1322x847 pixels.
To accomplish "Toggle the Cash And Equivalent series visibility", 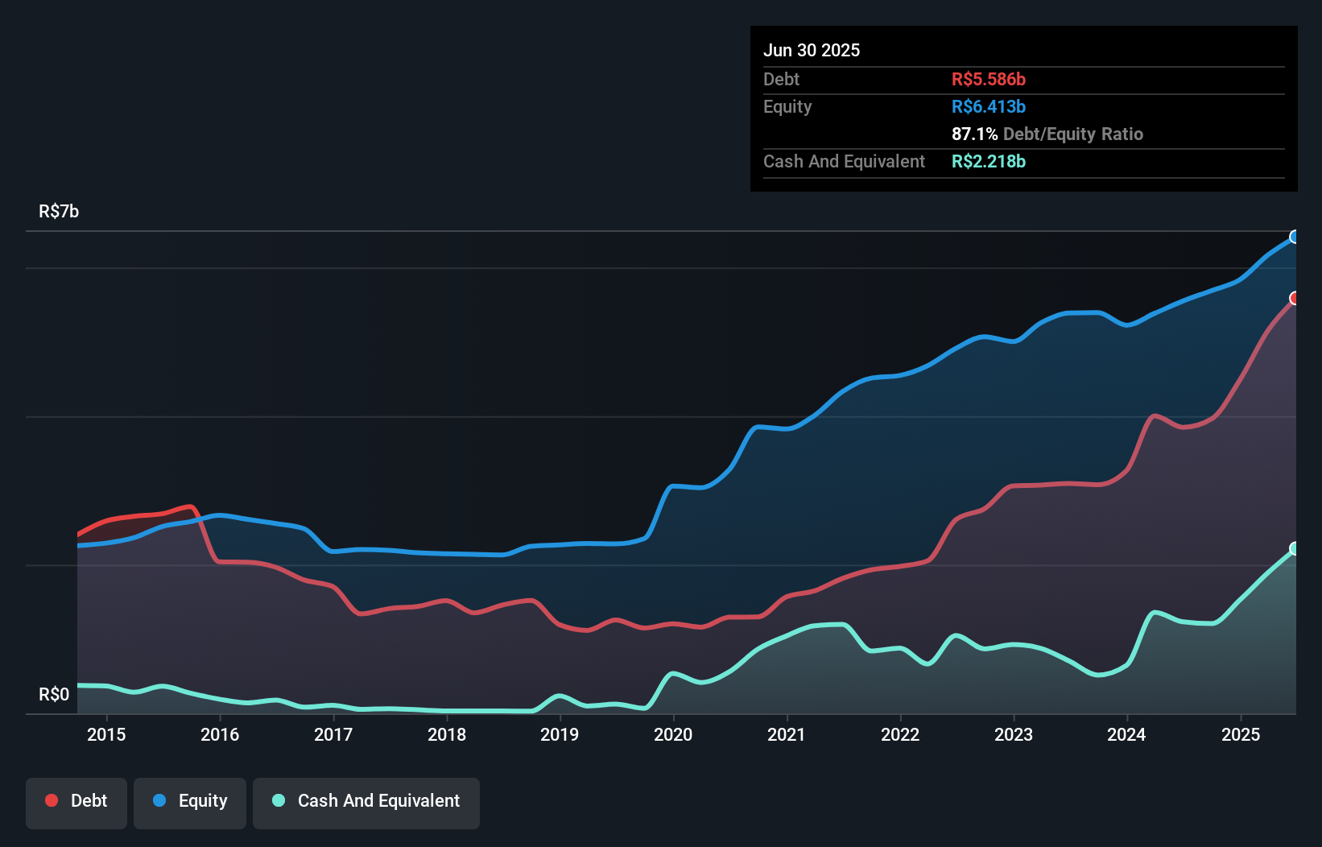I will [x=366, y=801].
